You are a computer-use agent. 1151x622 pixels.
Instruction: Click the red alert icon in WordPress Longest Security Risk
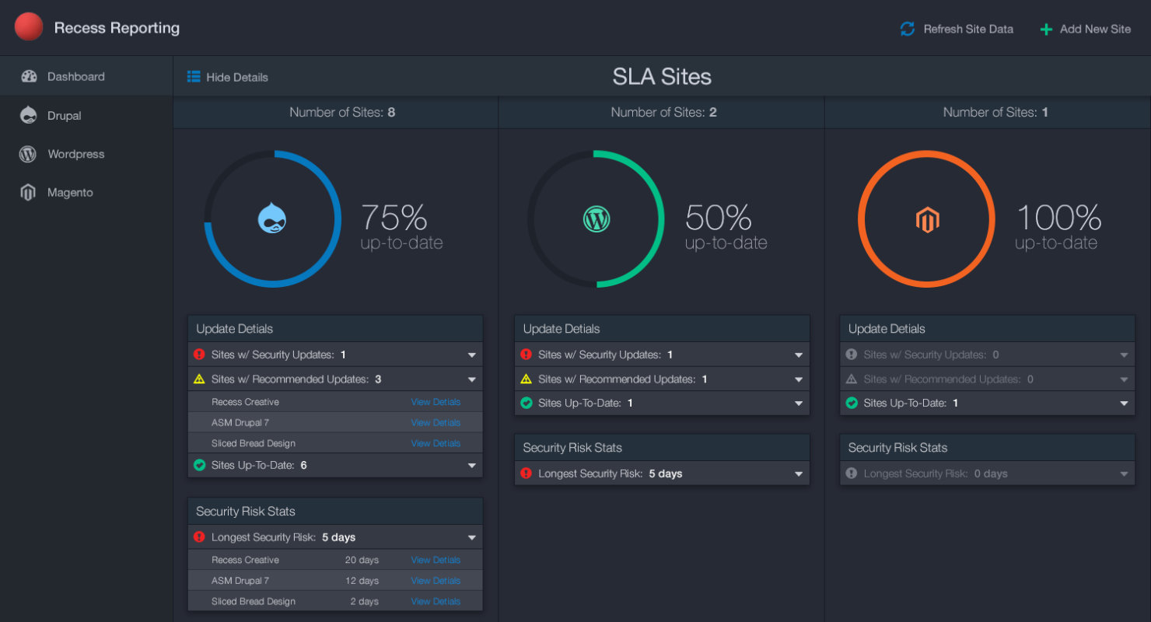pos(526,473)
